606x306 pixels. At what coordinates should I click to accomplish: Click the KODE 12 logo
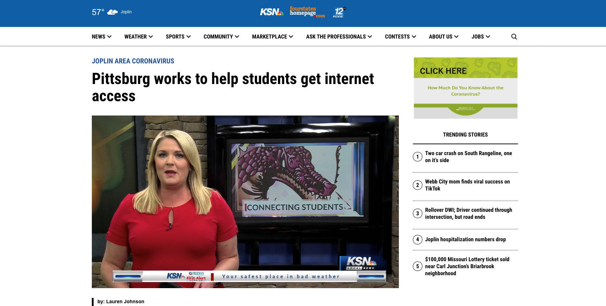[339, 12]
